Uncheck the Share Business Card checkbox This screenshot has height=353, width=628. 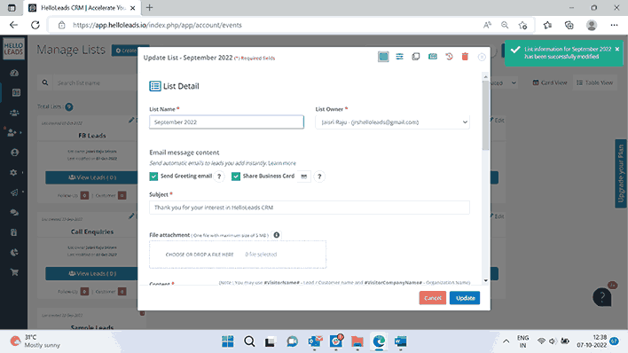tap(236, 176)
